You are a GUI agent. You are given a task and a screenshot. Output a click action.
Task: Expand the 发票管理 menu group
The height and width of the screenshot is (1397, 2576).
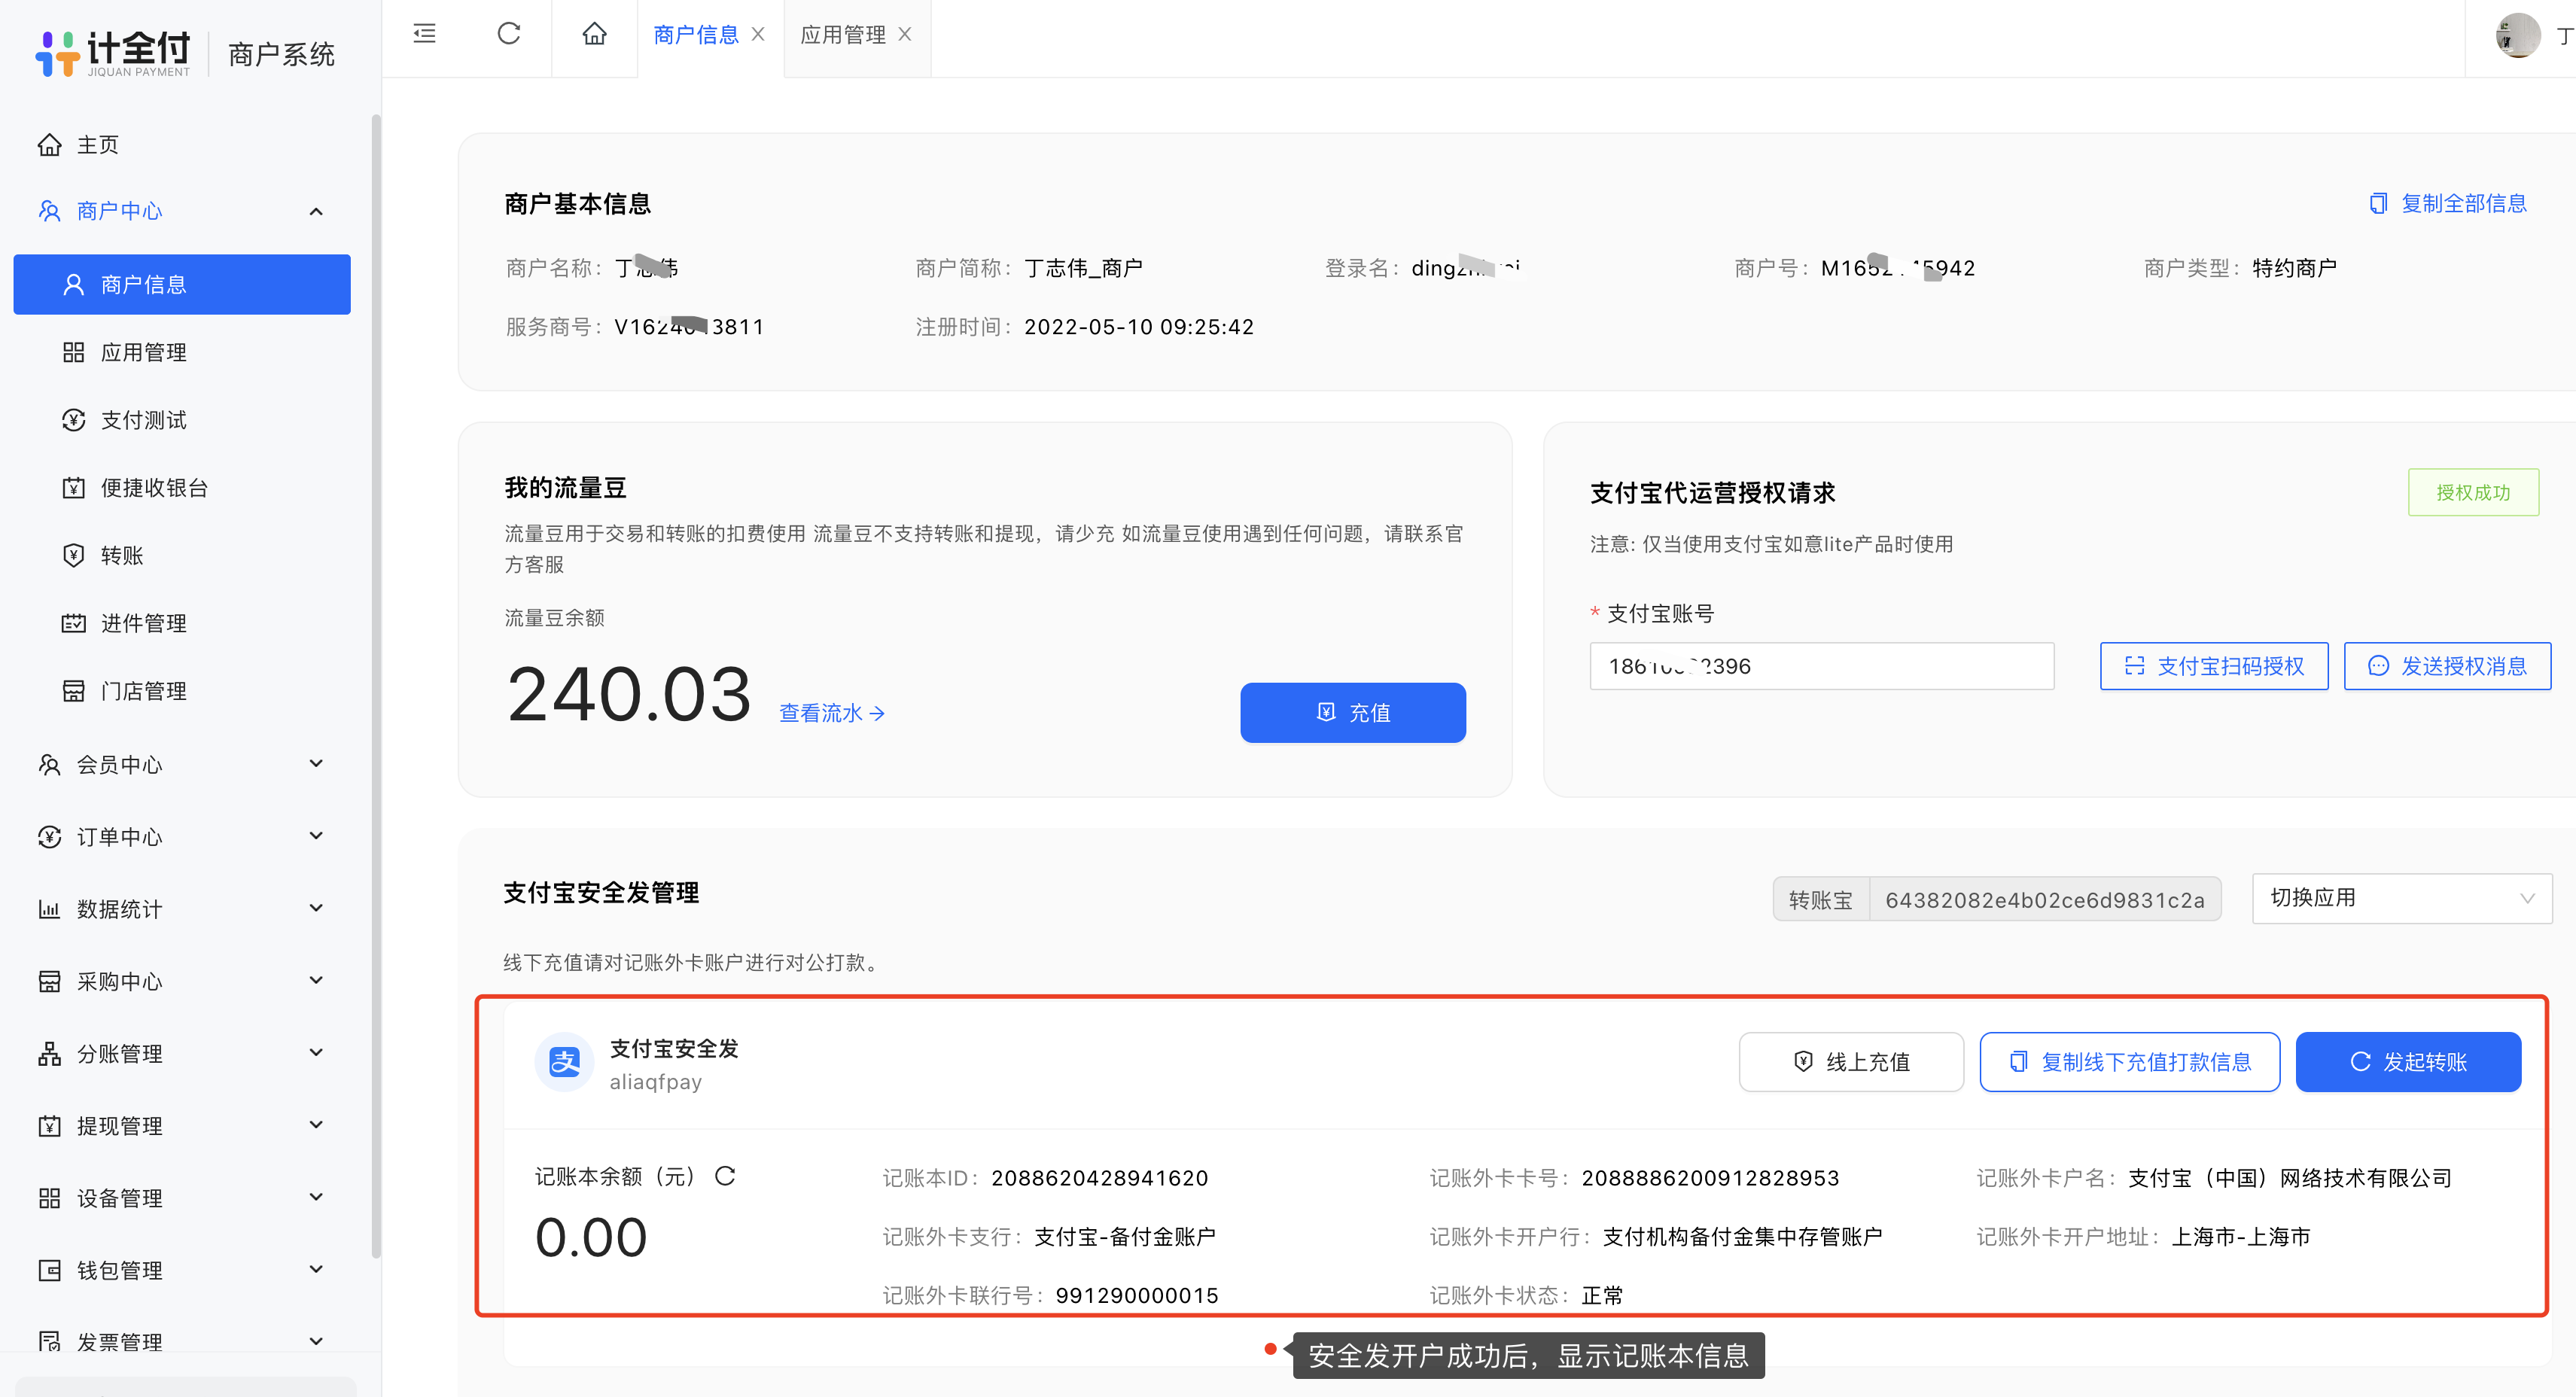[x=182, y=1342]
